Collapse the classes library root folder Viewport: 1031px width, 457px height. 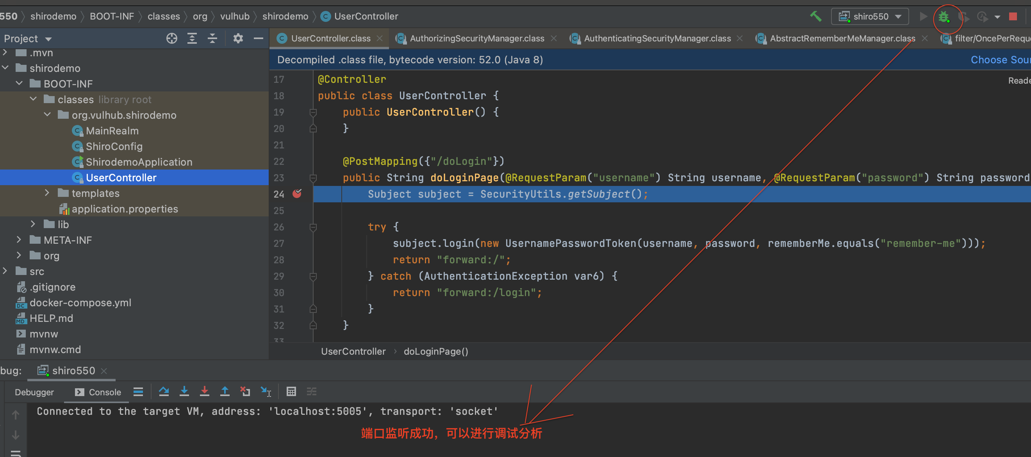(33, 99)
